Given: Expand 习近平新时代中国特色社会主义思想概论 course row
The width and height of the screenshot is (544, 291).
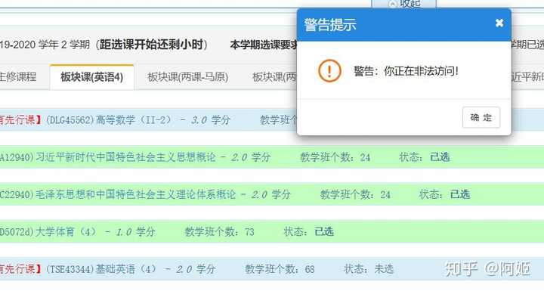Looking at the screenshot, I should [x=272, y=157].
